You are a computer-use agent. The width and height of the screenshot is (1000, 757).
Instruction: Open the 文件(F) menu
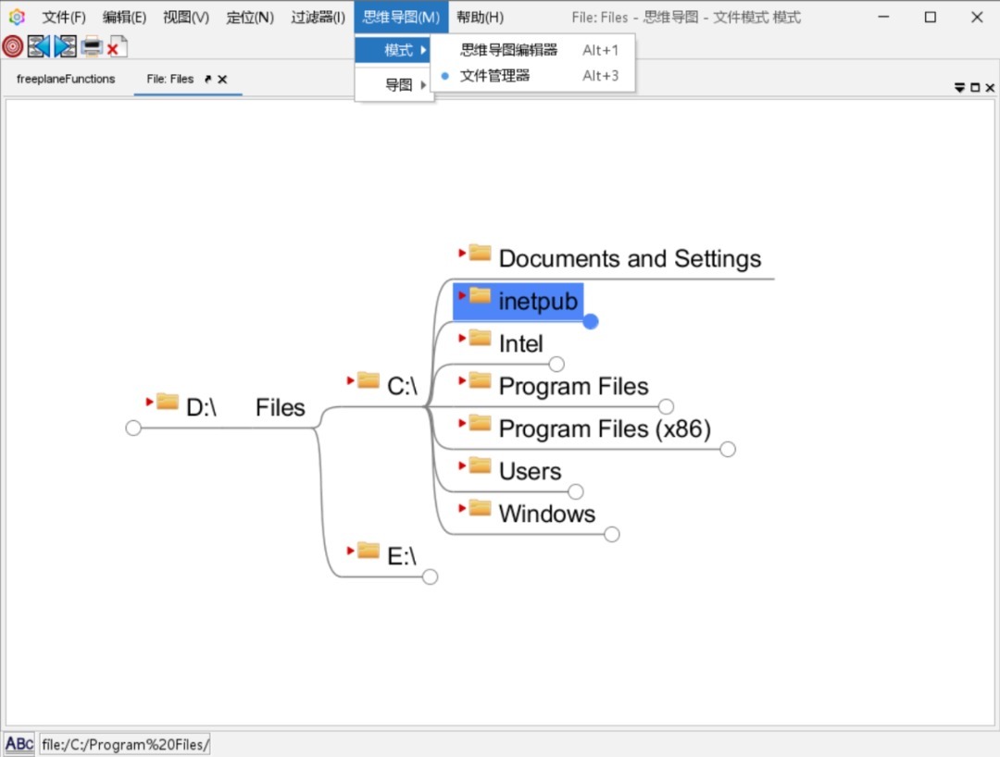pos(64,18)
